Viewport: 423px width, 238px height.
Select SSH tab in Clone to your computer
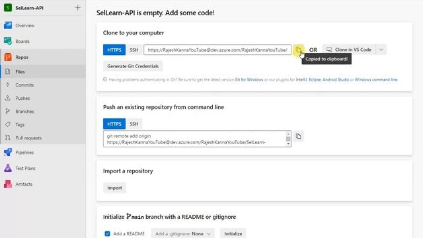134,50
